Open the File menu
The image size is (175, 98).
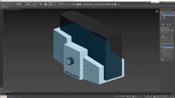point(1,2)
